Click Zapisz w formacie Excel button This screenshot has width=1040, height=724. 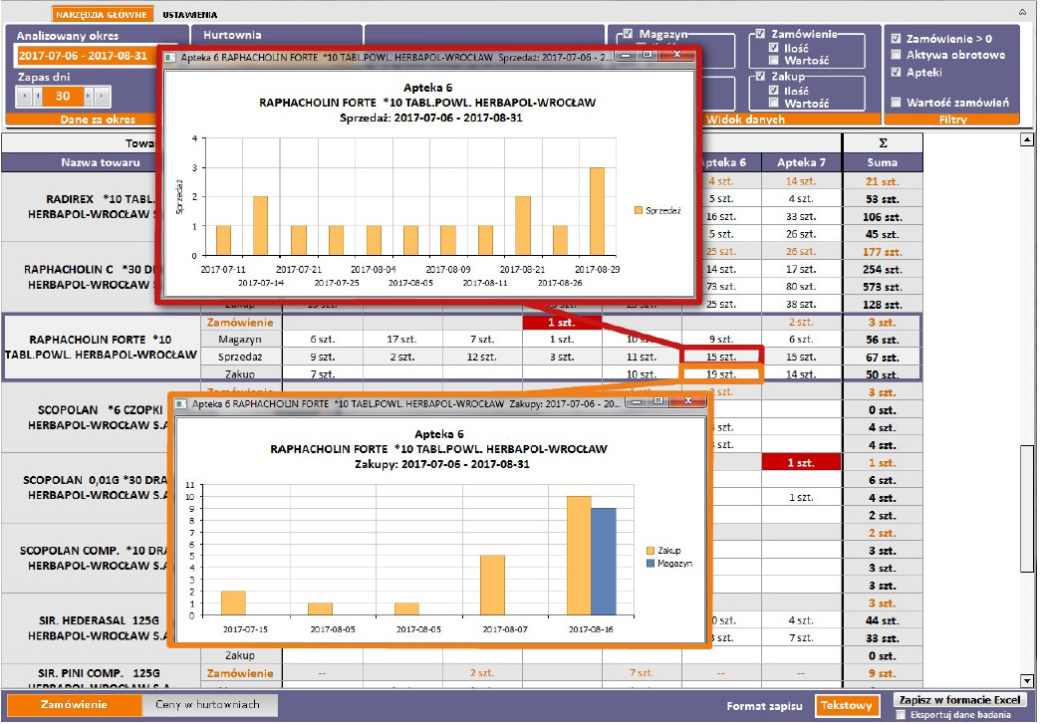tap(960, 700)
